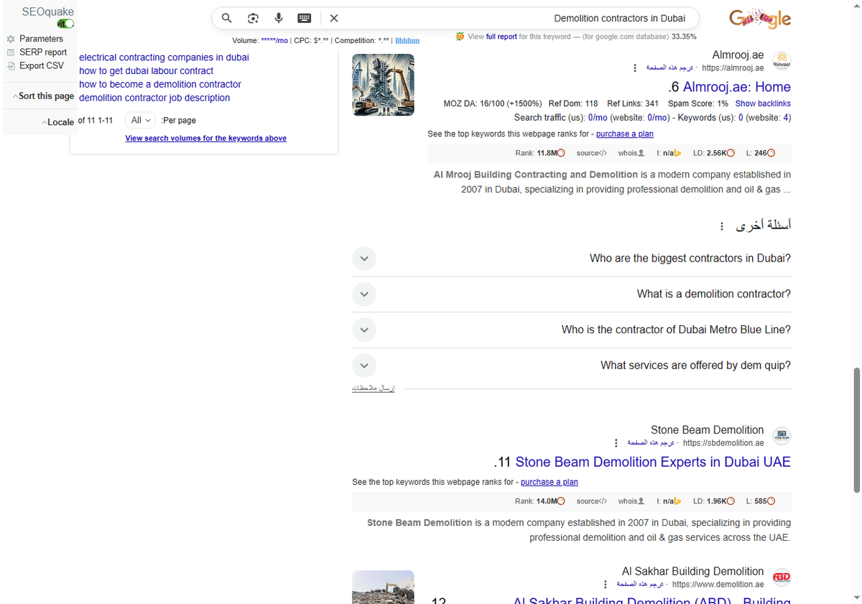Open the 'purchase a plan' link

[x=624, y=134]
